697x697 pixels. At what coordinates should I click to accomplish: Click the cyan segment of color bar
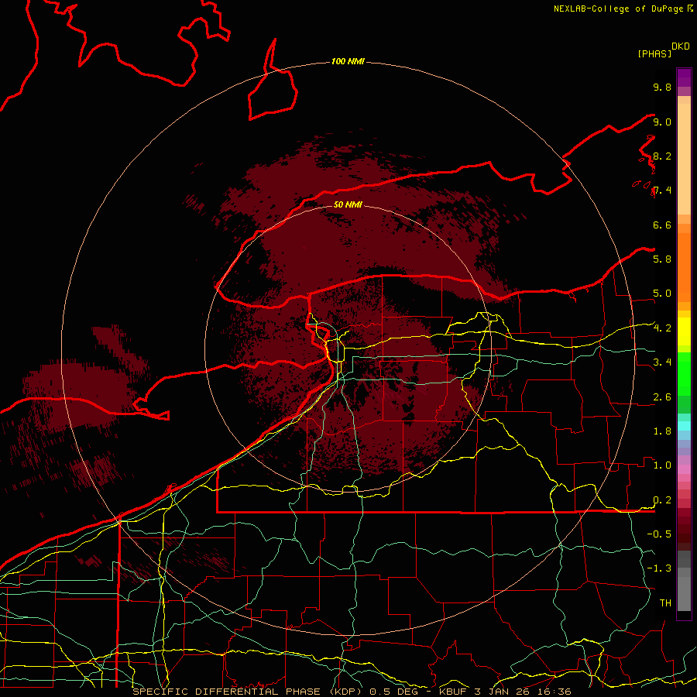pos(684,426)
